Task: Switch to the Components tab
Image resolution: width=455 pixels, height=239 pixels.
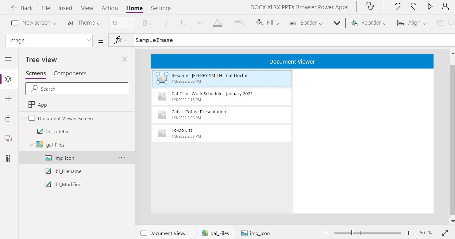Action: tap(70, 73)
